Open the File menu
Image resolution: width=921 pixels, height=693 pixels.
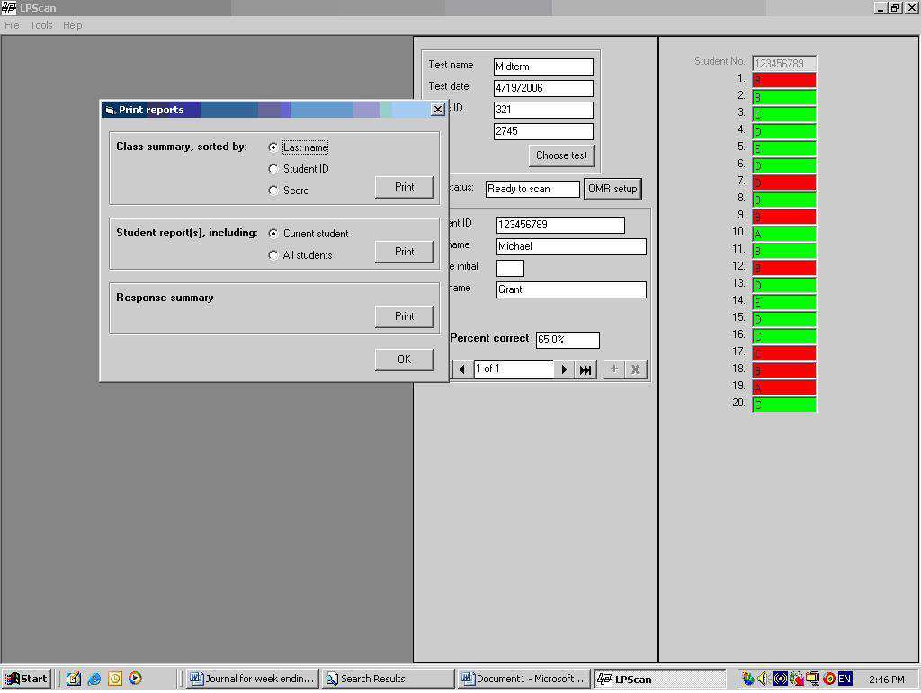tap(12, 25)
